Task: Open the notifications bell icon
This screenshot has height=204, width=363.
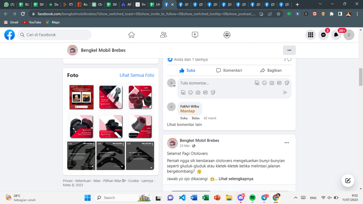Action: pyautogui.click(x=336, y=35)
